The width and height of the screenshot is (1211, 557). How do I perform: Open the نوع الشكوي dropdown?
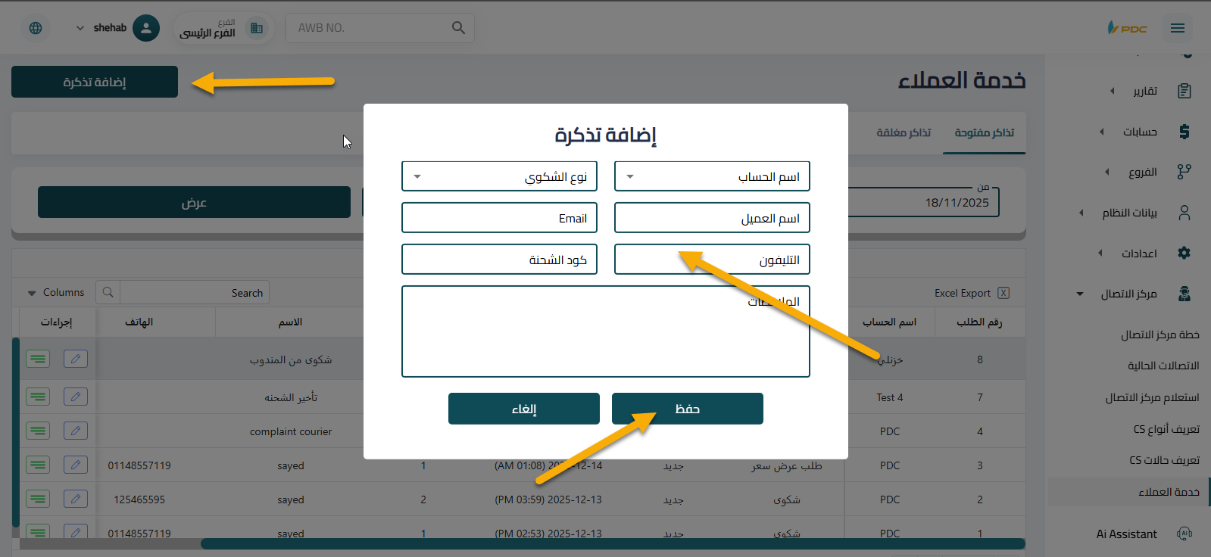point(499,176)
